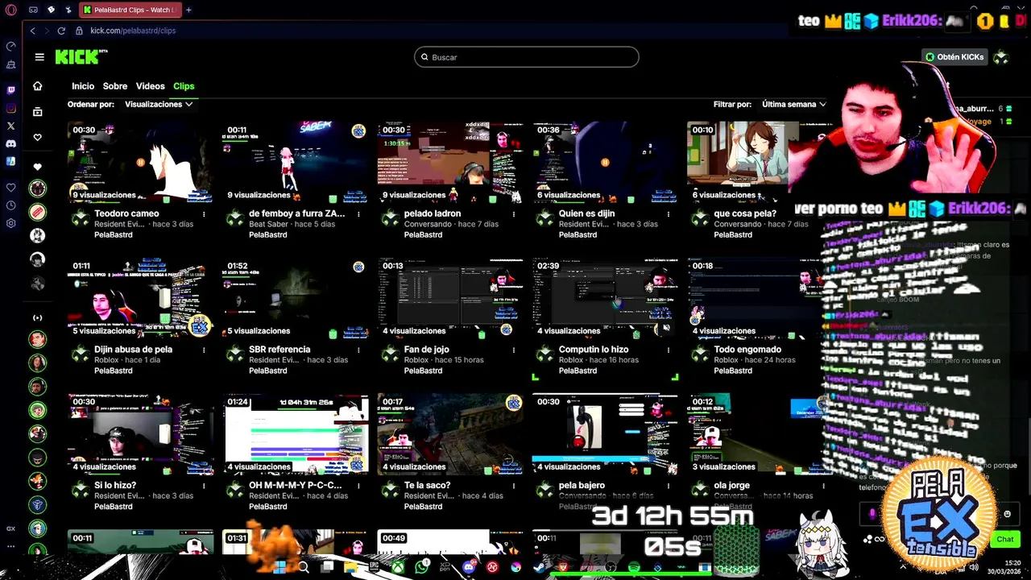Play the de femboy a furra clip thumbnail

[x=296, y=162]
